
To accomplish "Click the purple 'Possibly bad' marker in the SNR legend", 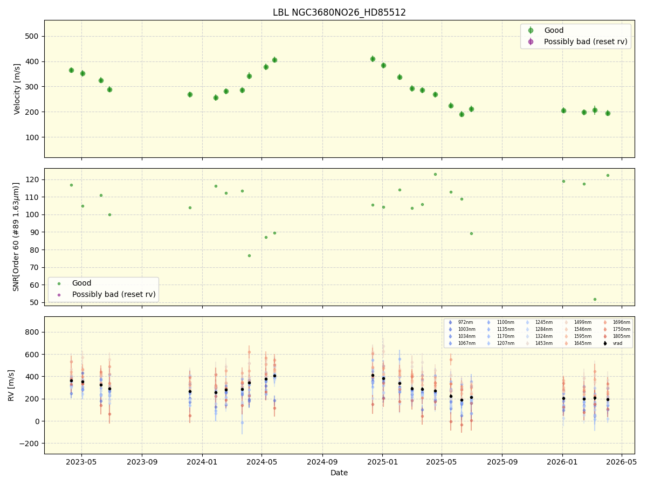I will (59, 295).
